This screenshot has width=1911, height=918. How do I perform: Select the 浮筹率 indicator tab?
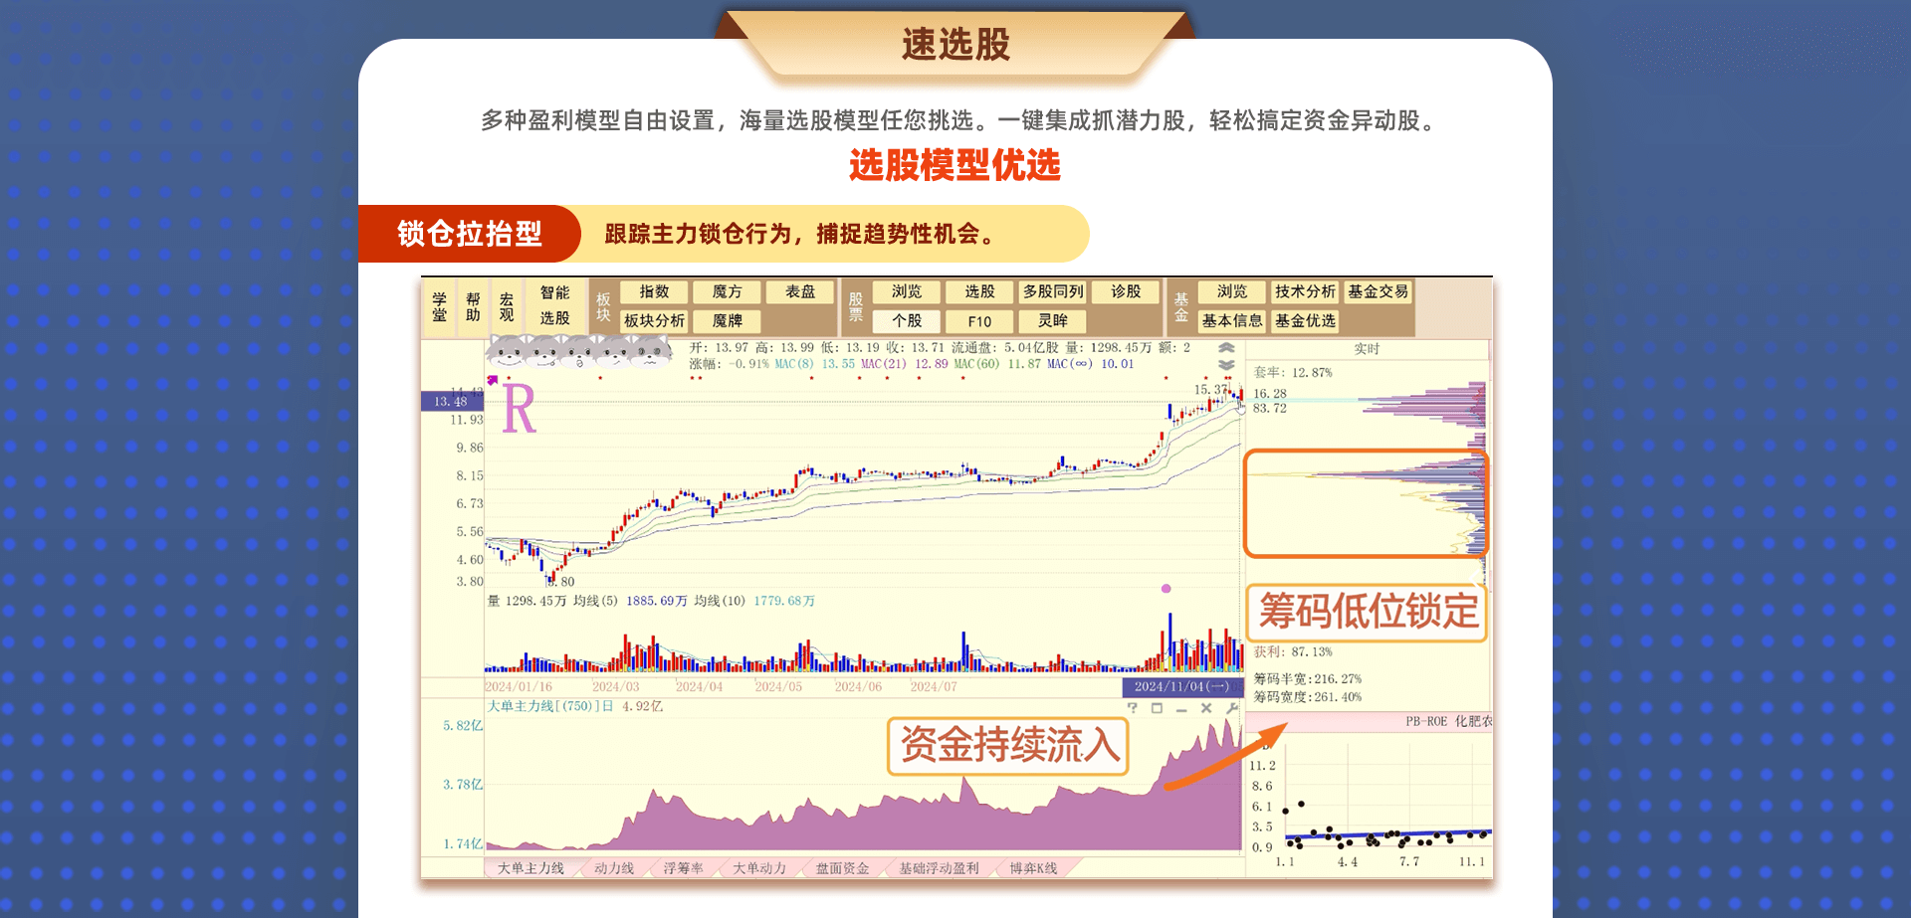[683, 868]
